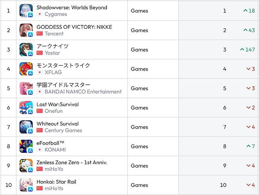Open the Shadowverse: Worlds Beyond title link

click(x=72, y=7)
